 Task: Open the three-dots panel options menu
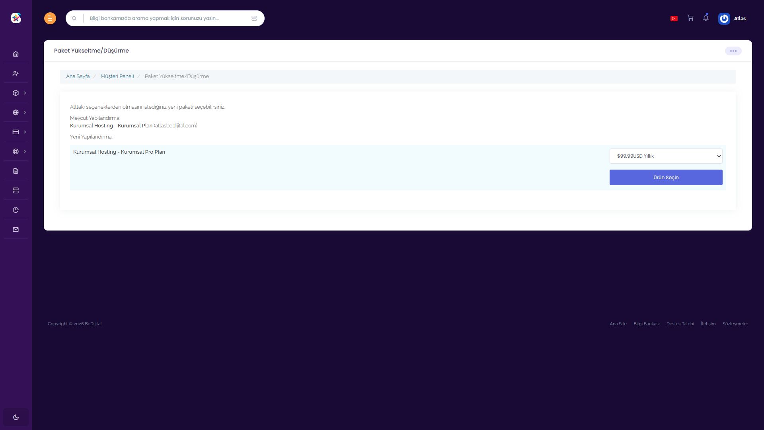733,51
